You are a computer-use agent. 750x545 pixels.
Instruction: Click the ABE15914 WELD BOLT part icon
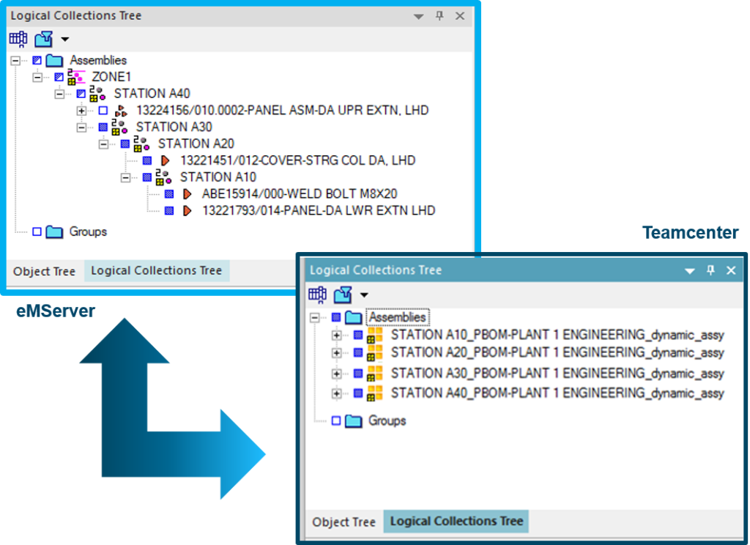187,194
